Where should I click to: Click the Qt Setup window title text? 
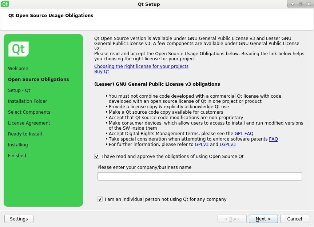point(149,4)
